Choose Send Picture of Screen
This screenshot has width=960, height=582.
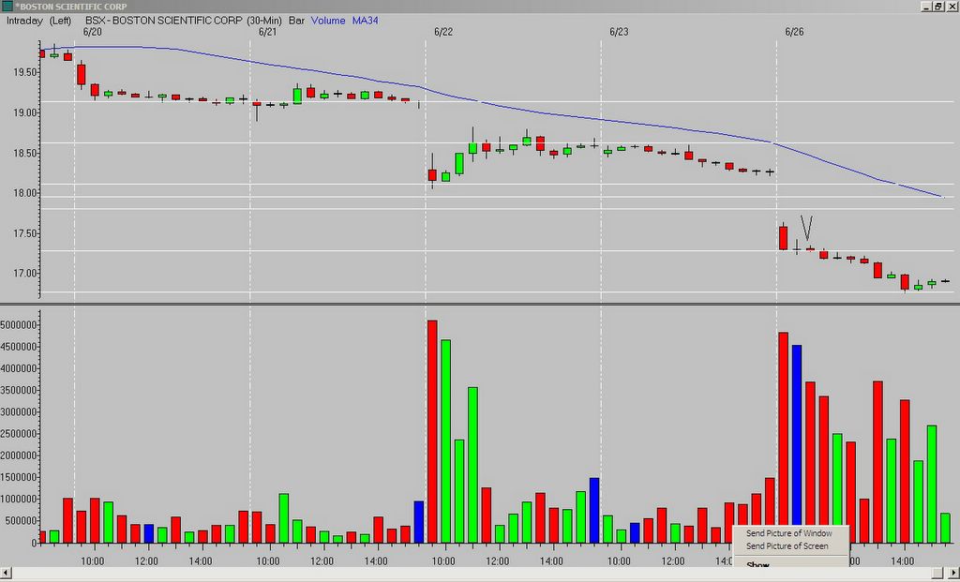click(x=787, y=545)
